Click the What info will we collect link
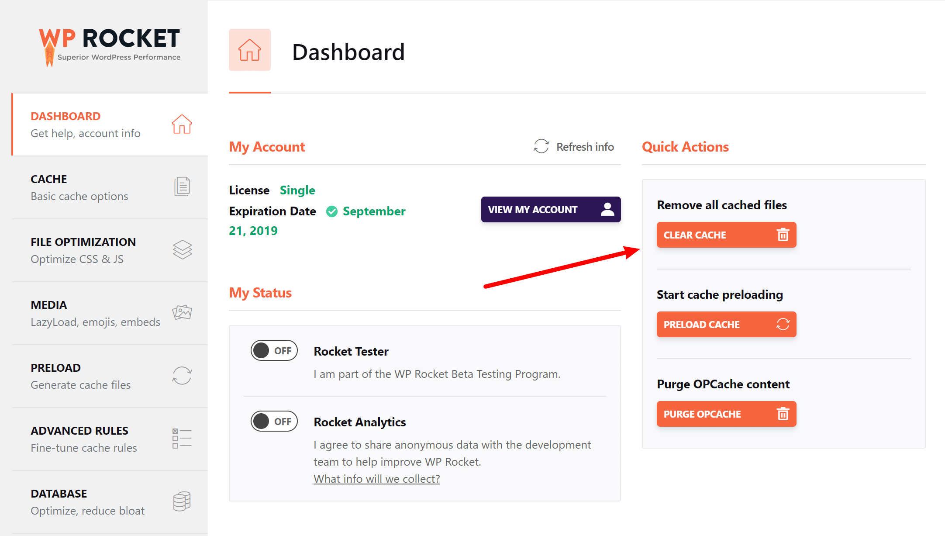This screenshot has width=945, height=536. [376, 479]
